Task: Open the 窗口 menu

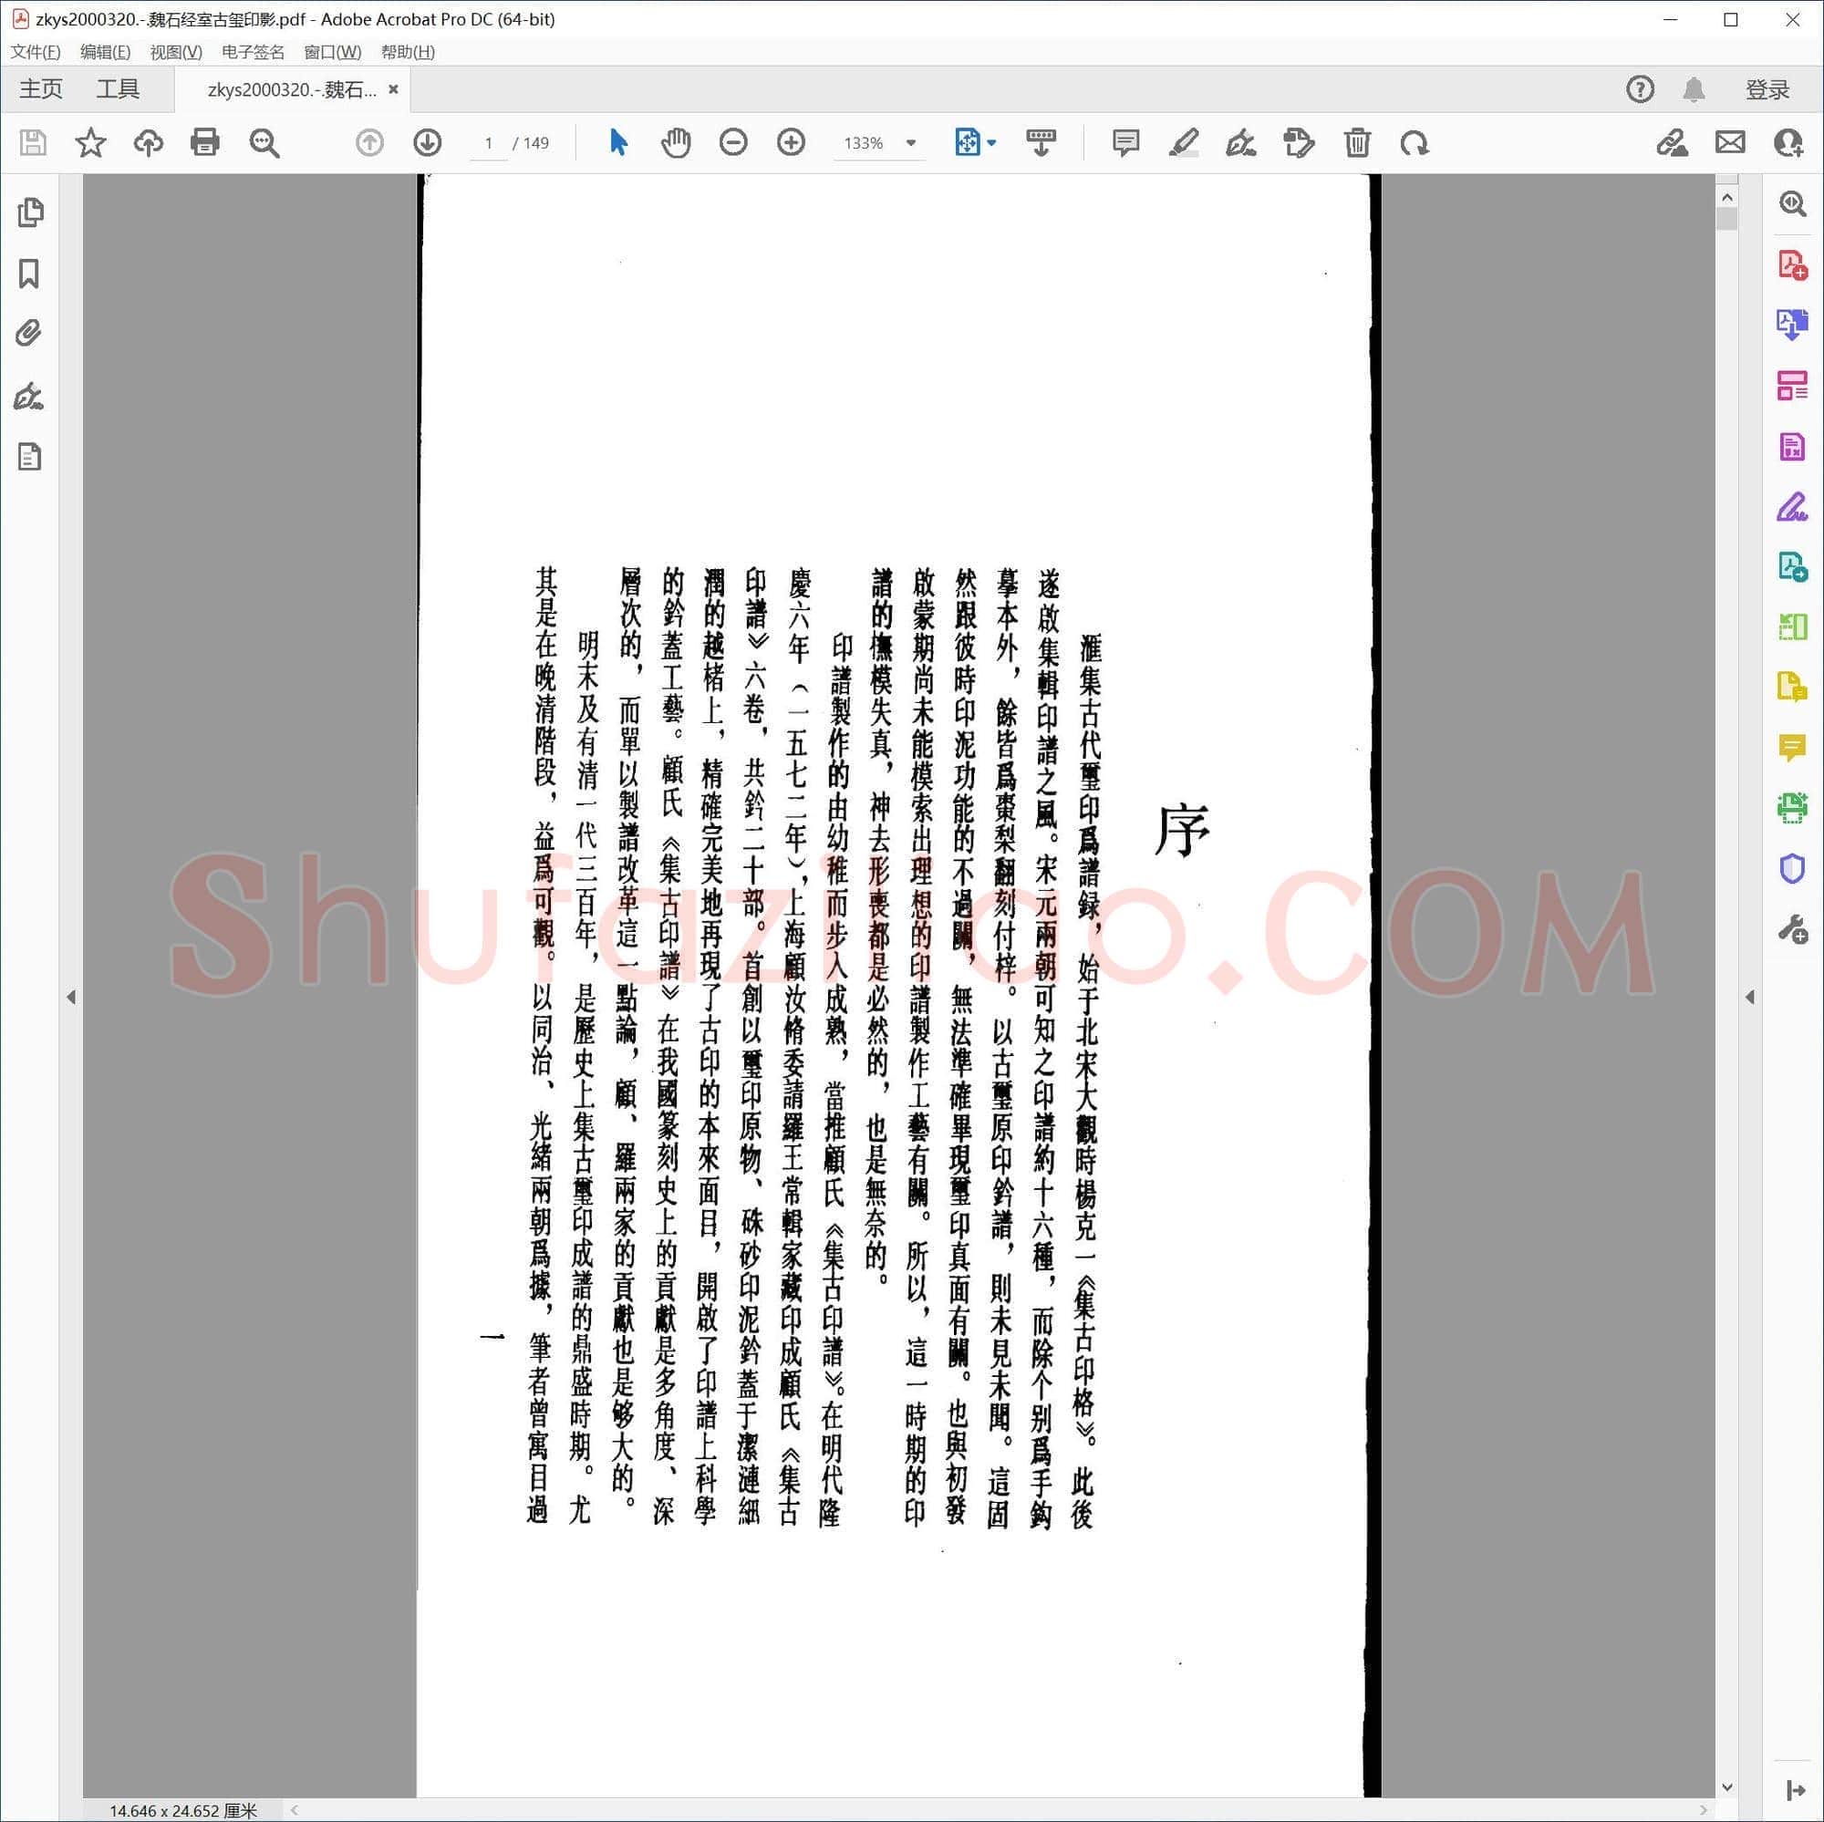Action: click(332, 52)
